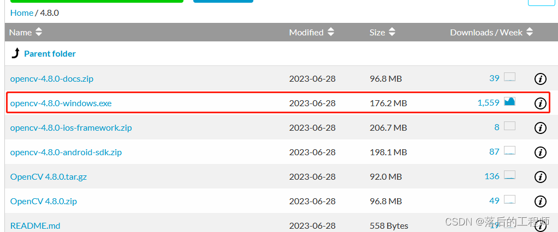This screenshot has width=558, height=232.
Task: Sort by Downloads / Week column arrows
Action: (x=530, y=32)
